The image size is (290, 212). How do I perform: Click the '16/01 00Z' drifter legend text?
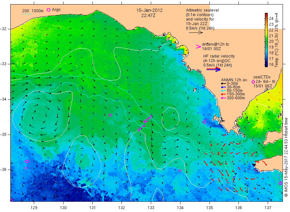pyautogui.click(x=211, y=49)
